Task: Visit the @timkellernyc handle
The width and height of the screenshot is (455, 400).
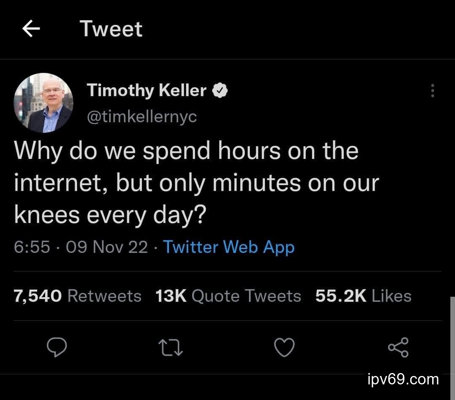Action: (142, 116)
